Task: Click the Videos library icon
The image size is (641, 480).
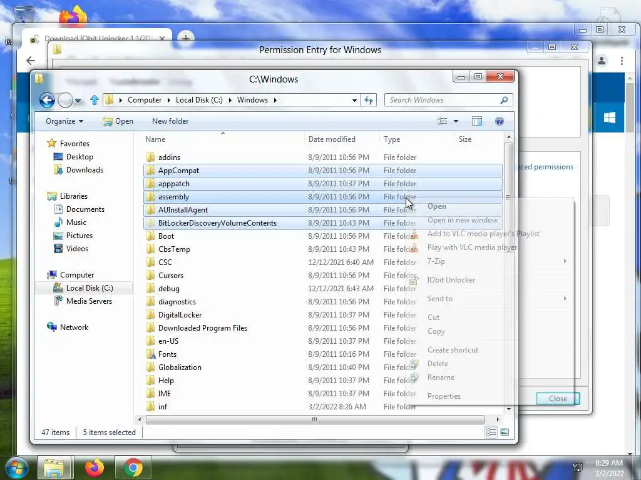Action: click(x=58, y=248)
